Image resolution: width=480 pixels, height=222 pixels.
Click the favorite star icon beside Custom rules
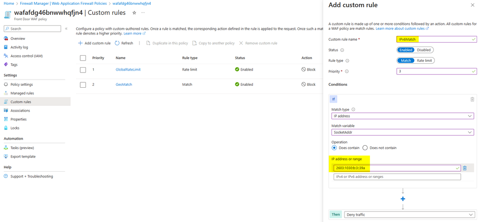[x=134, y=13]
